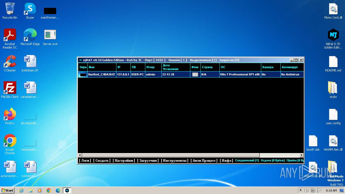The width and height of the screenshot is (345, 194).
Task: Open the Windows Start menu
Action: [7, 190]
